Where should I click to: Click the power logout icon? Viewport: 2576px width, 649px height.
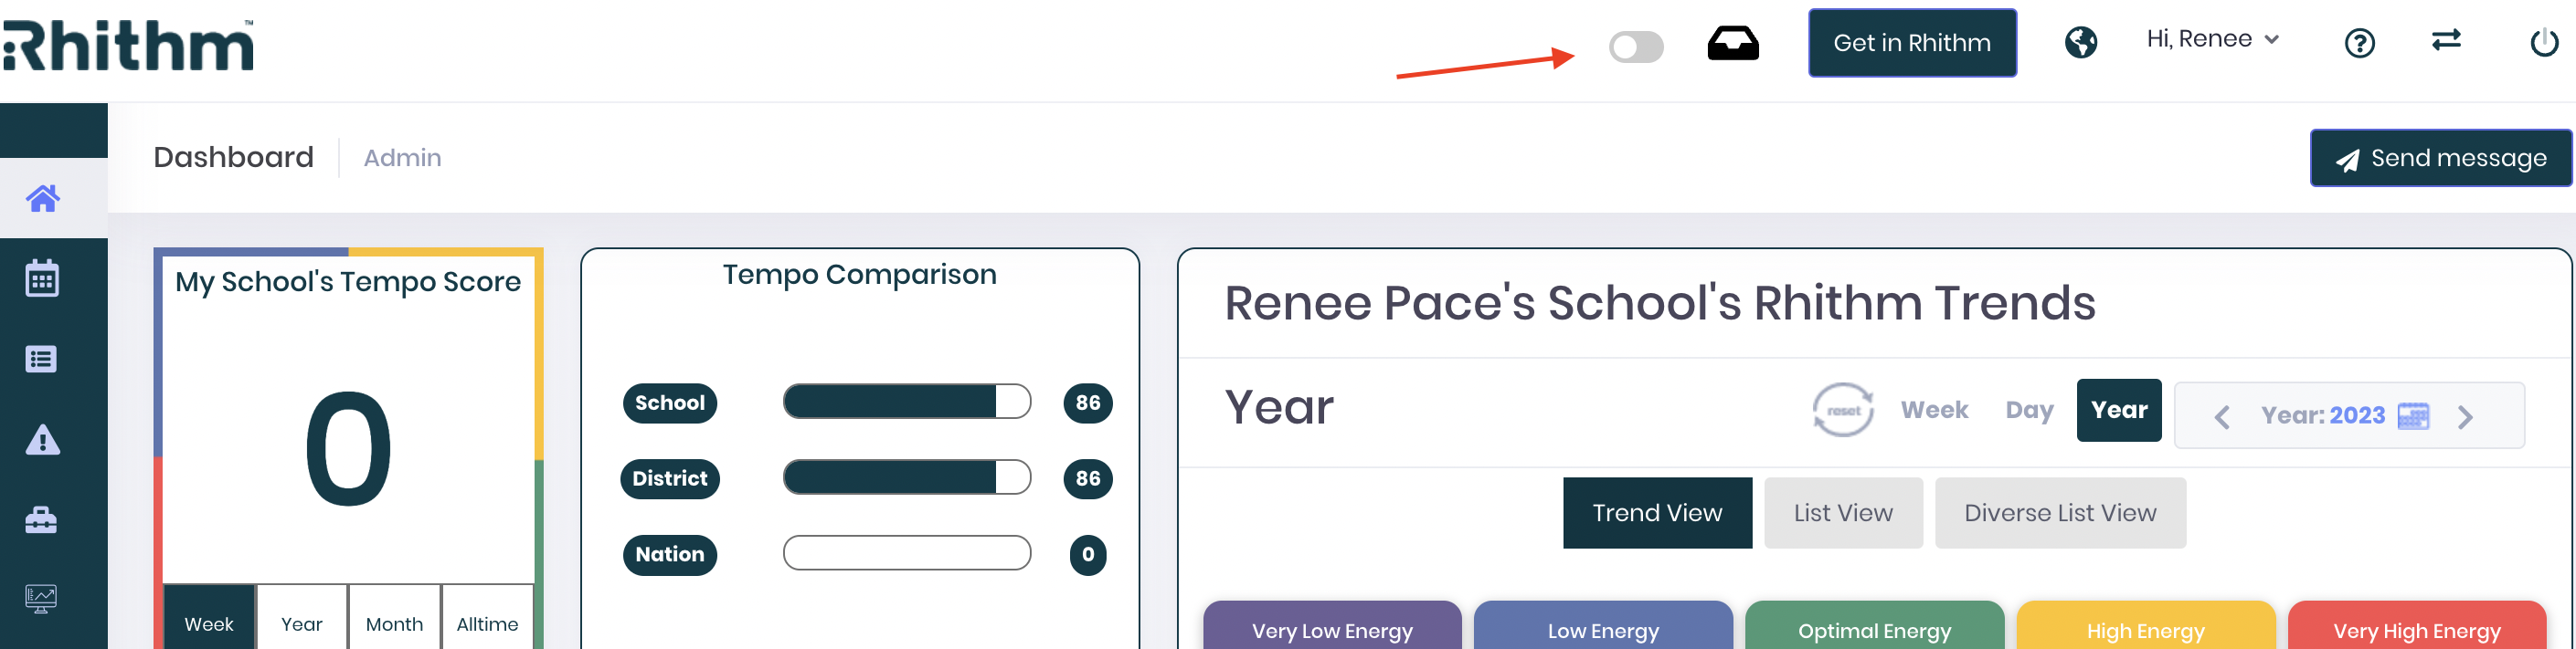coord(2544,43)
